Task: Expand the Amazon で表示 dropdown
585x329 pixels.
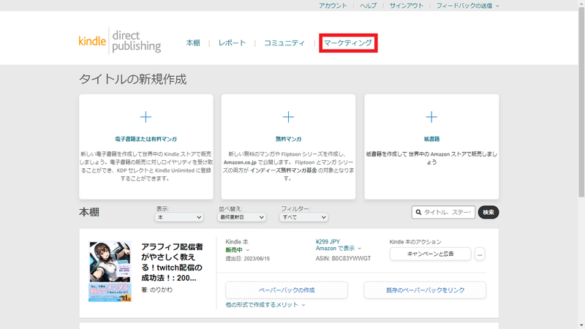Action: tap(339, 249)
